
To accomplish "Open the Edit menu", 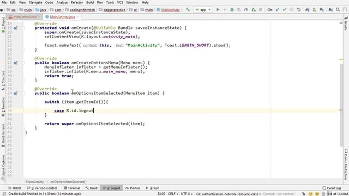I will [13, 2].
